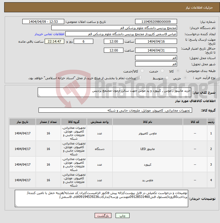
Task: Click the row number 2 cell
Action: [211, 149]
